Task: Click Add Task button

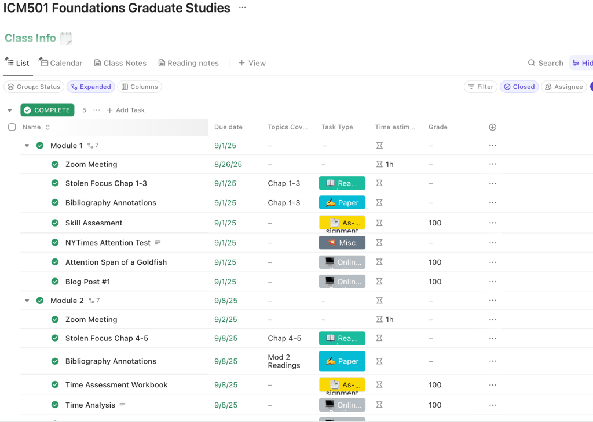Action: [126, 110]
